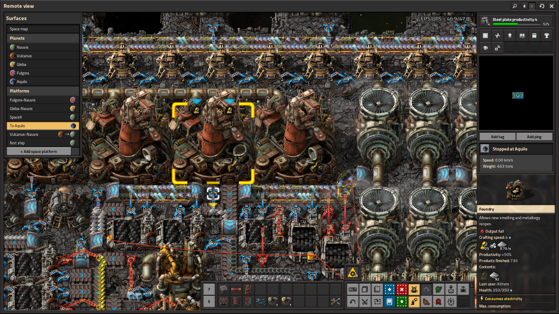This screenshot has width=559, height=314.
Task: Switch to the Fulgora planet
Action: click(43, 73)
